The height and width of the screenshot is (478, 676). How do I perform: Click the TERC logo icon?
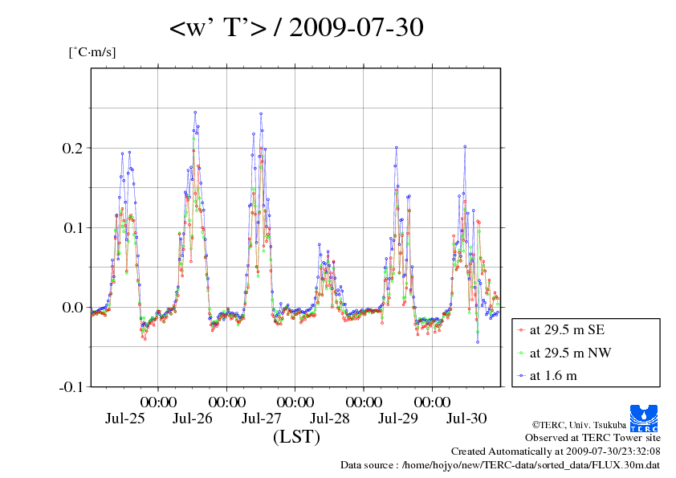point(644,419)
